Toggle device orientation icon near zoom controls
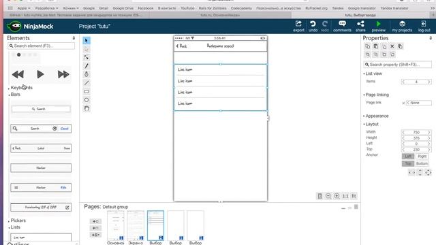Screen dimensions: 436x245 tap(320, 196)
